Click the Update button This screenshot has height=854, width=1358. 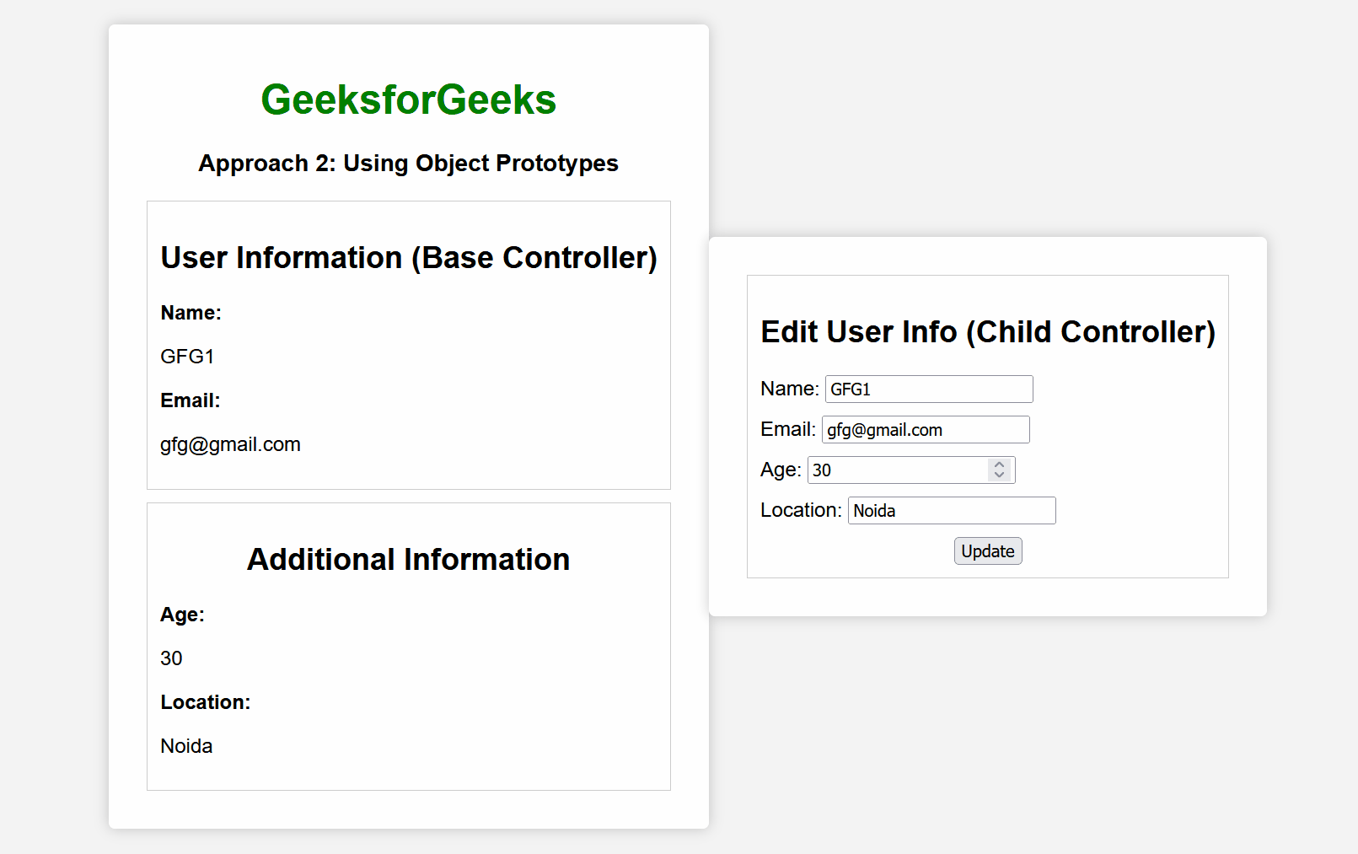pos(987,551)
